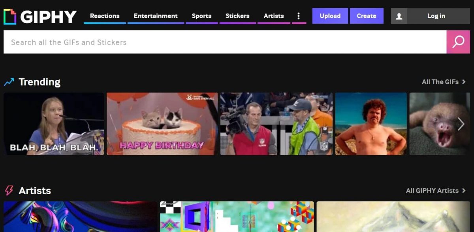Click the chevron next to All The GIFs
This screenshot has width=474, height=232.
point(464,82)
